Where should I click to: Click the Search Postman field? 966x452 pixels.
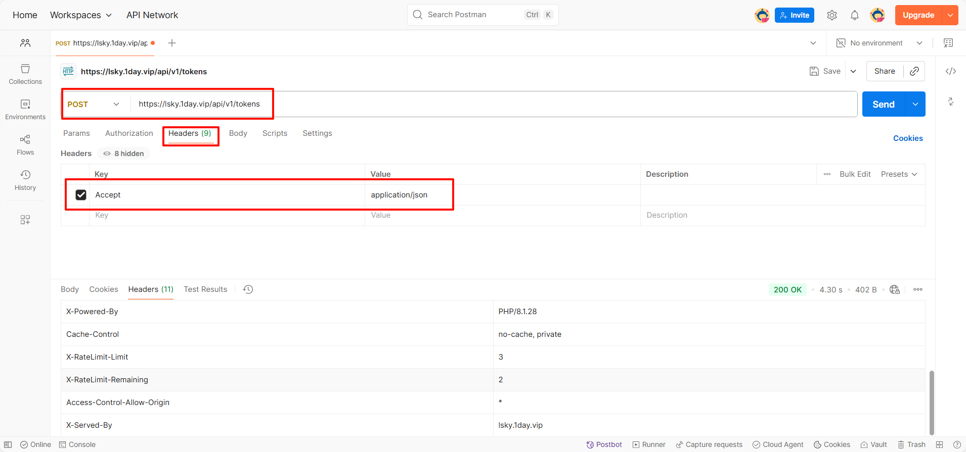tap(473, 15)
